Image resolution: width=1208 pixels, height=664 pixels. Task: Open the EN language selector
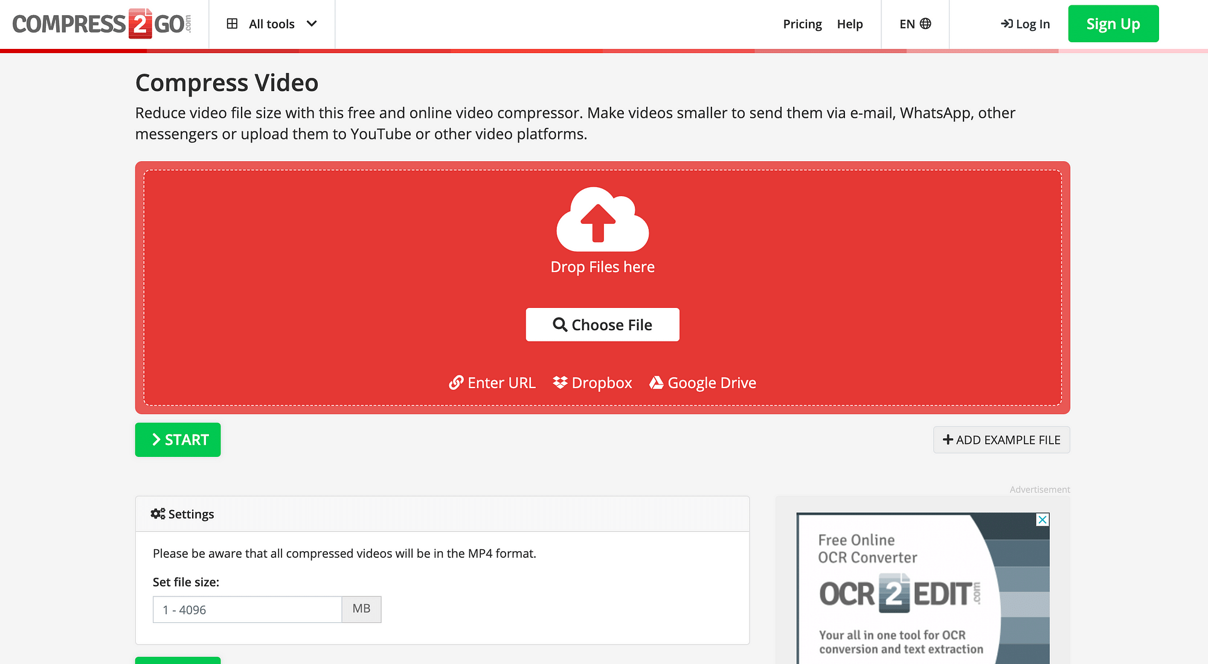point(915,24)
